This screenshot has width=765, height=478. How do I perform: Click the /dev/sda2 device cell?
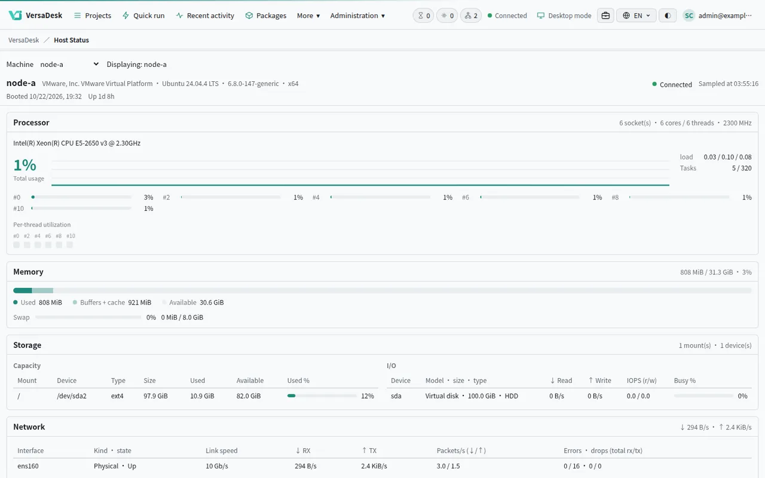pyautogui.click(x=72, y=396)
